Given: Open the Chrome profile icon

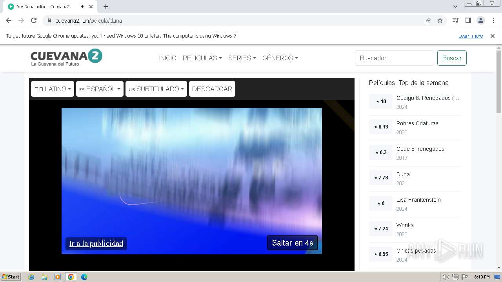Looking at the screenshot, I should click(x=481, y=20).
